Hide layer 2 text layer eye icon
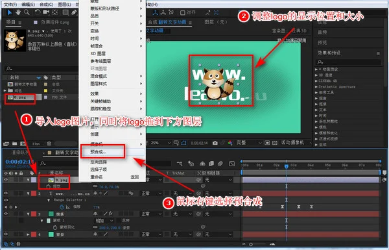 (x=6, y=193)
